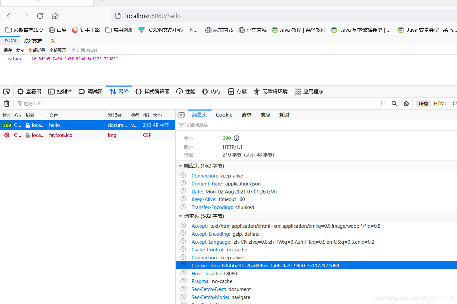
Task: Collapse request details with the panel toggle icon
Action: tap(182, 115)
